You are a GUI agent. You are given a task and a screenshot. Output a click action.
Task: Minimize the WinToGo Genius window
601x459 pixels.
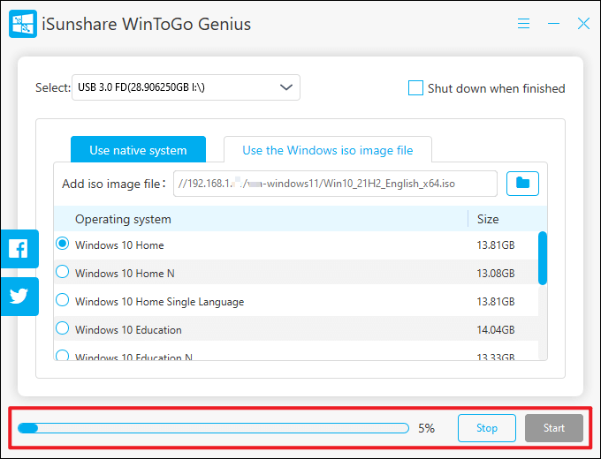coord(553,24)
